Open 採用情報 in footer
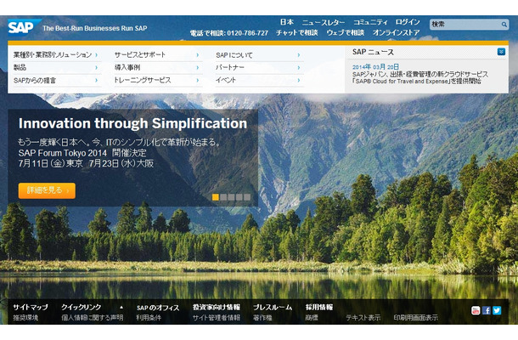This screenshot has width=518, height=340. pos(319,307)
